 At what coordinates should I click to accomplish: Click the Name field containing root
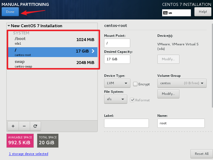tap(181, 123)
